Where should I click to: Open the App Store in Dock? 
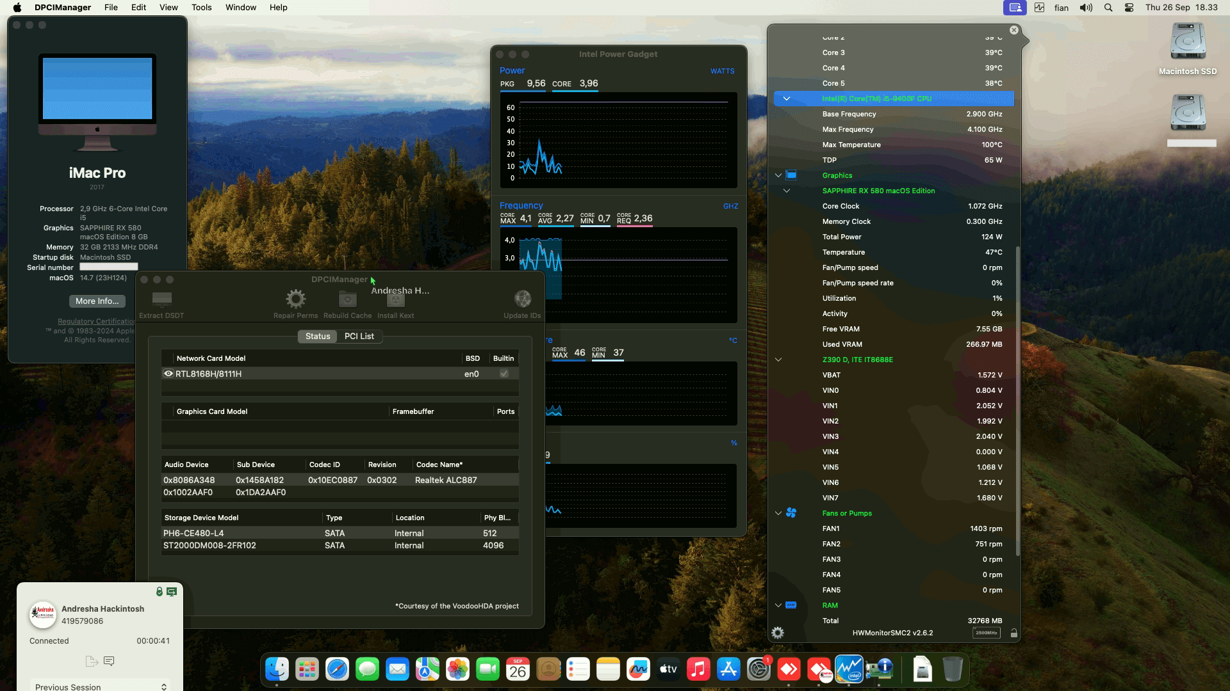(x=728, y=669)
